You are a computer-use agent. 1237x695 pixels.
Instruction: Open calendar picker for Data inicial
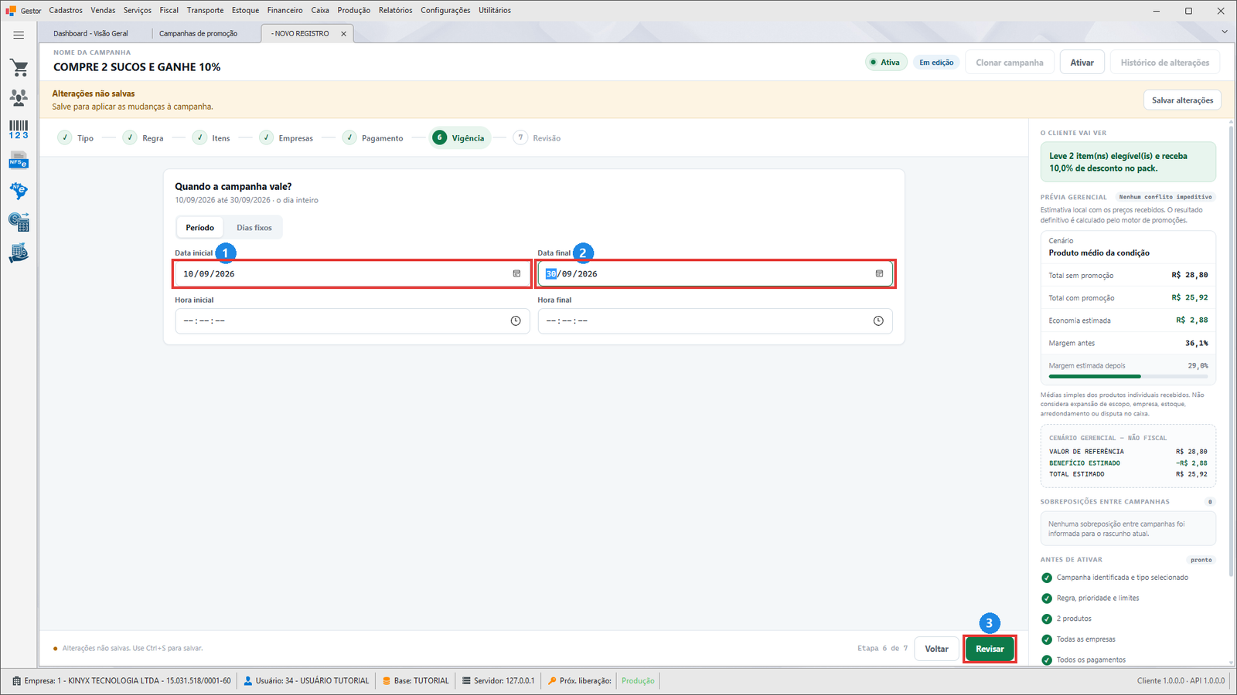tap(516, 274)
